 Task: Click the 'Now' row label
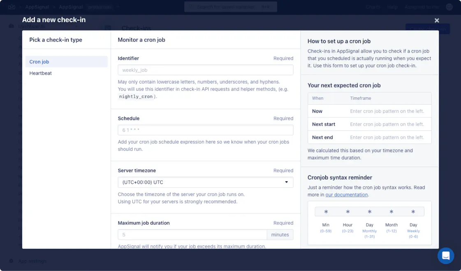coord(317,111)
